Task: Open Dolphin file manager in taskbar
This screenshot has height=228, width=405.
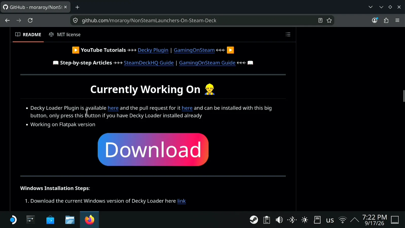Action: pos(70,220)
